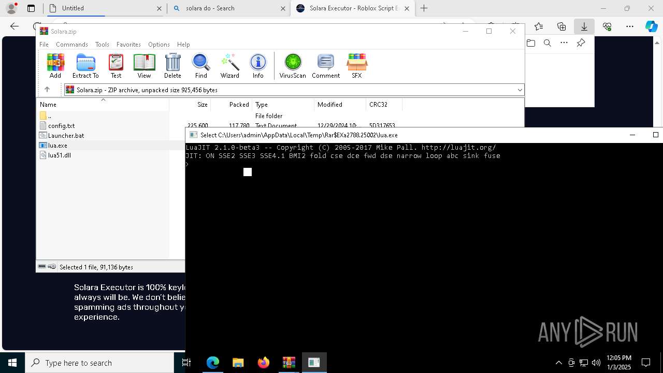Click the taskbar search box

[99, 363]
